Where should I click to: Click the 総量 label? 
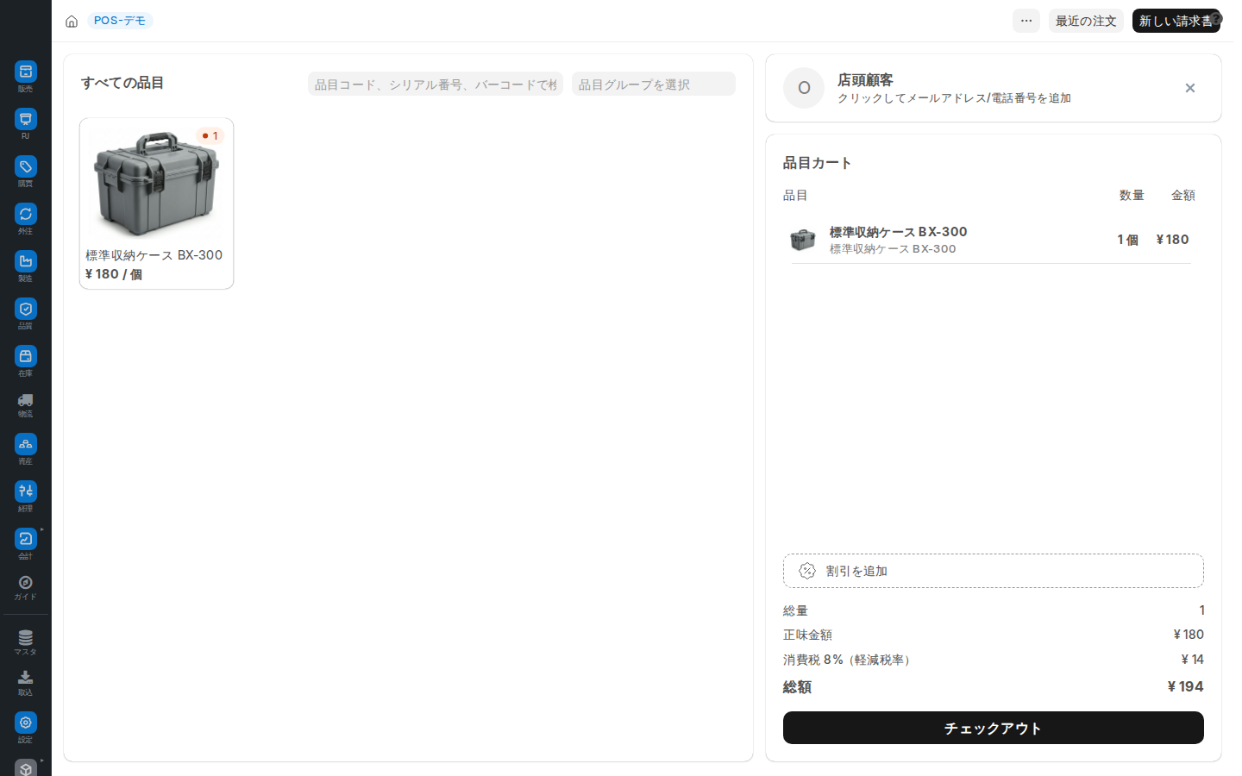pos(795,610)
